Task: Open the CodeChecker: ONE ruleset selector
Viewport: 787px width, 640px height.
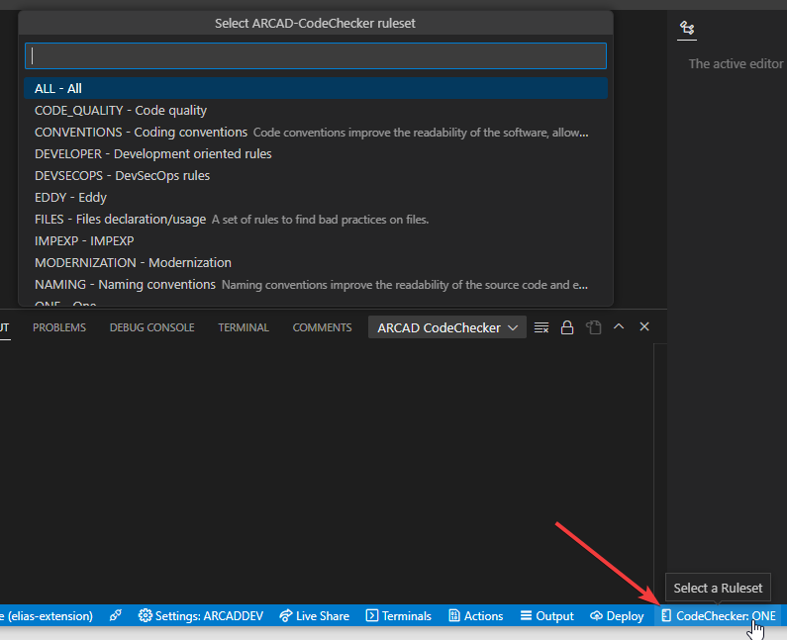Action: pyautogui.click(x=719, y=615)
